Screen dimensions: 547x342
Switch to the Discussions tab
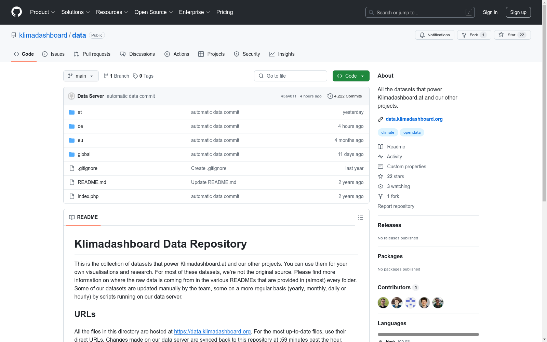tap(137, 54)
